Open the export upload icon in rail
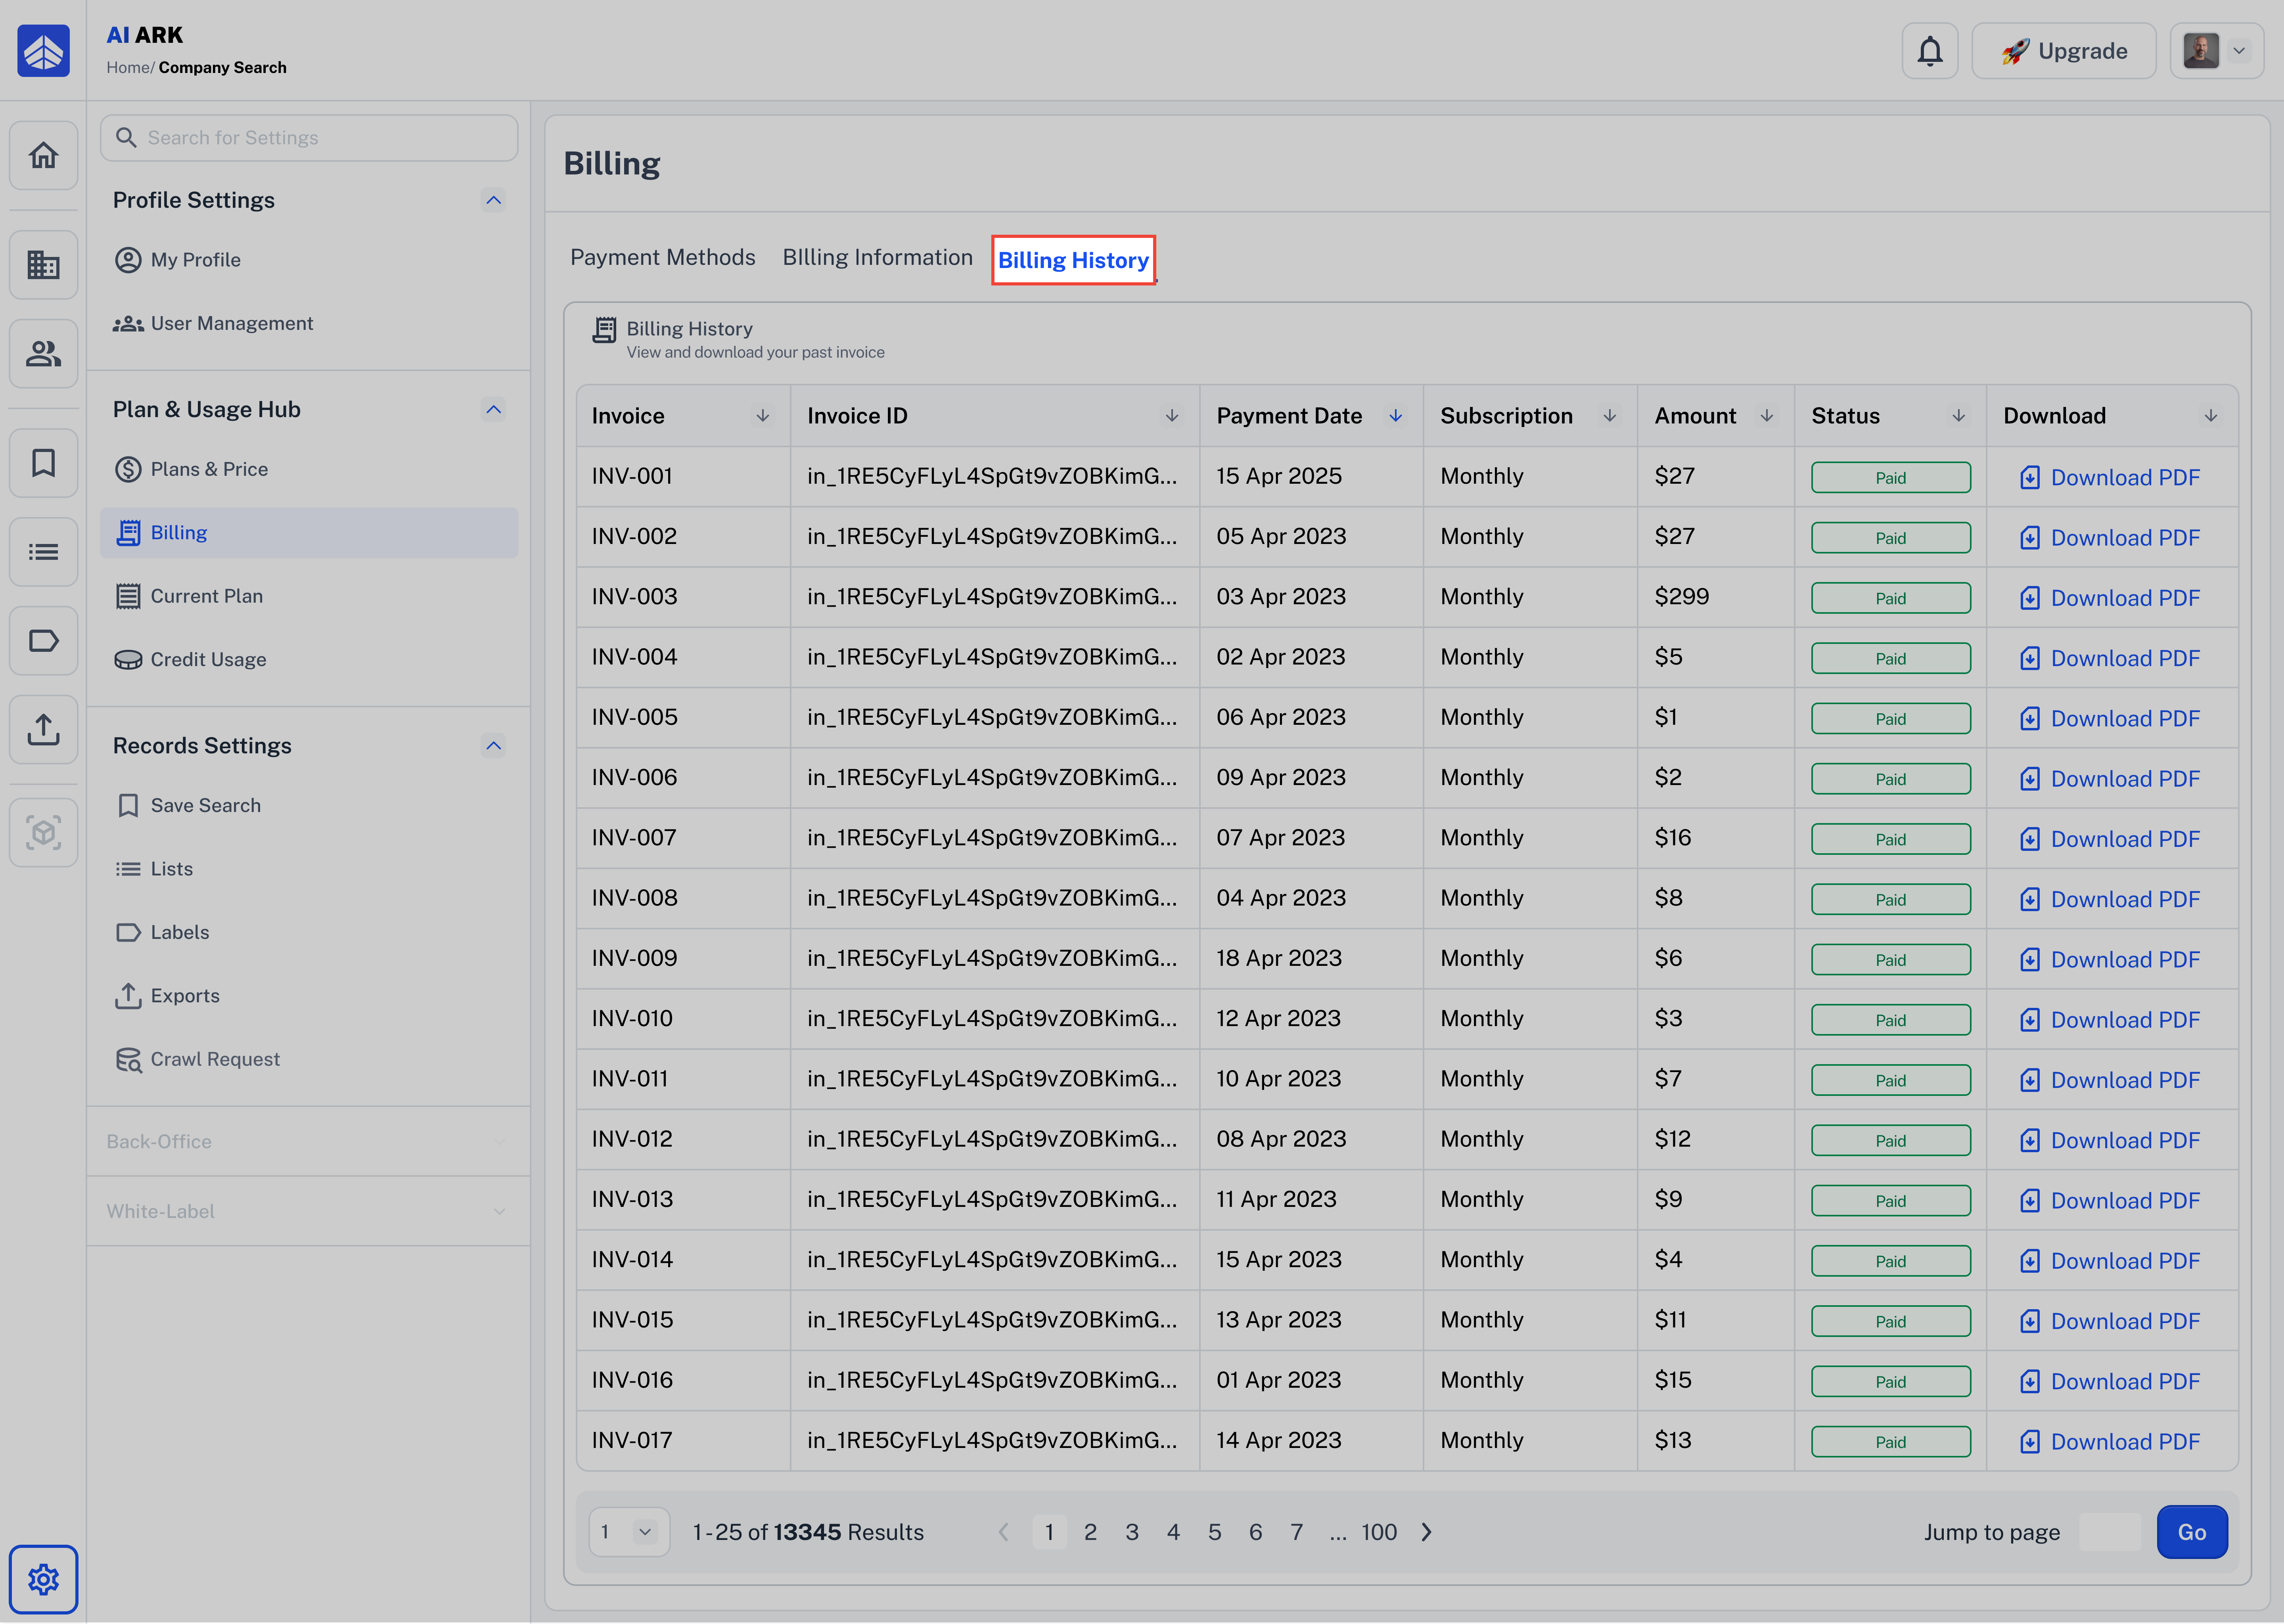 (x=43, y=729)
